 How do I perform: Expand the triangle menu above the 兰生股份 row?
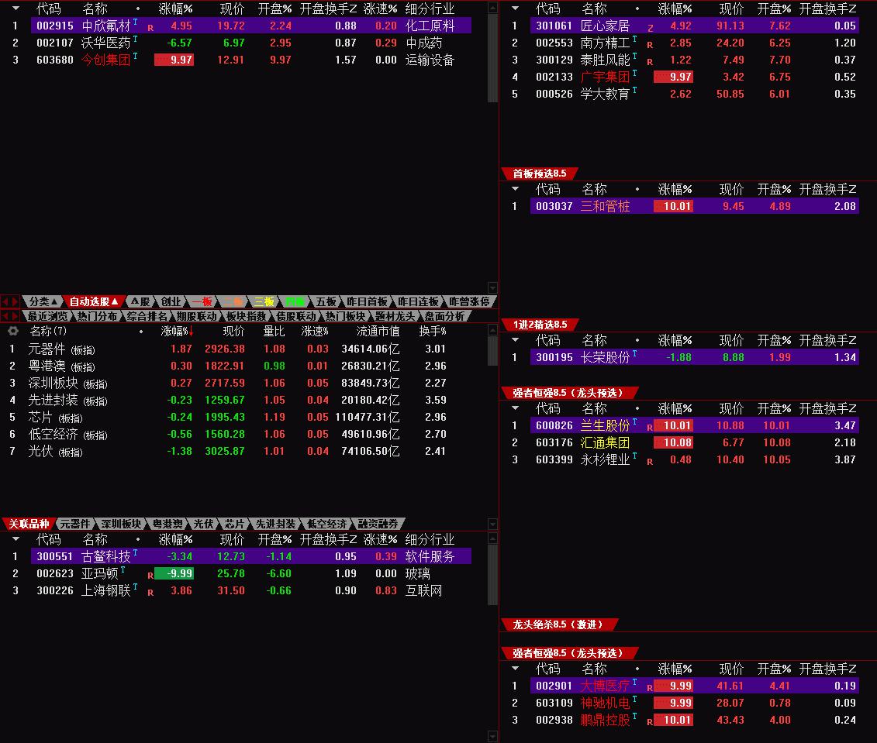point(515,408)
